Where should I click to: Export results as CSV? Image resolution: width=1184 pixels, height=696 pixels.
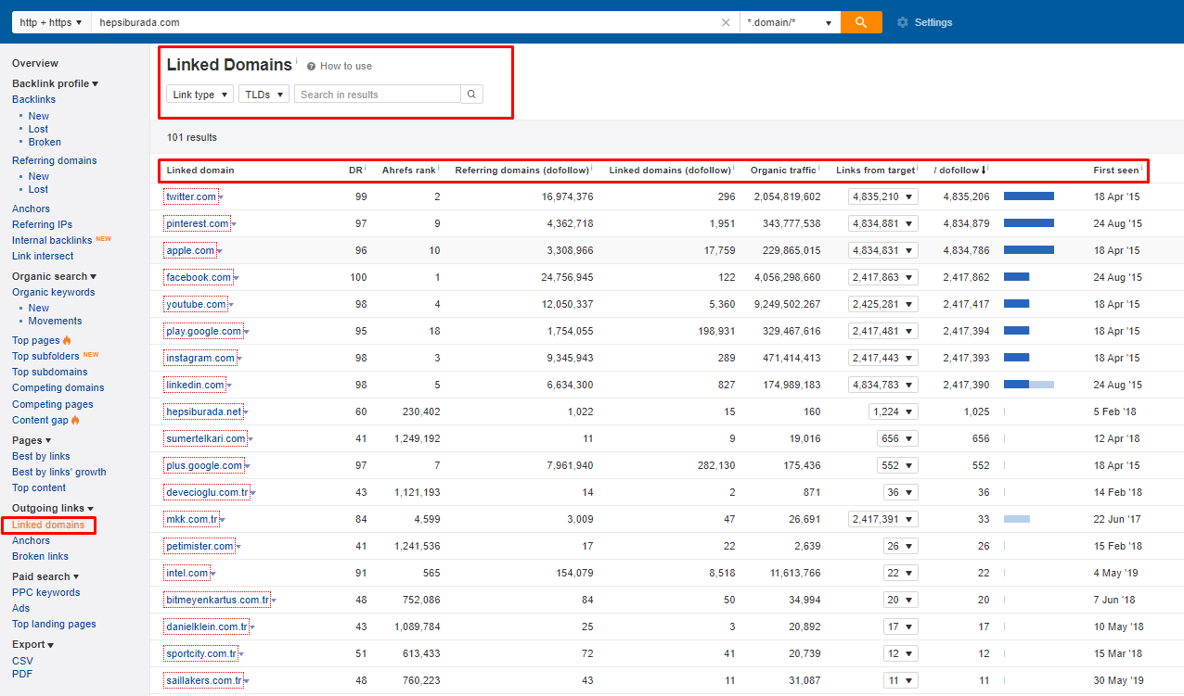22,661
